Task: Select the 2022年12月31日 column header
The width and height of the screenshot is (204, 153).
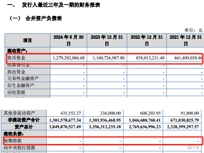Action: click(x=147, y=40)
